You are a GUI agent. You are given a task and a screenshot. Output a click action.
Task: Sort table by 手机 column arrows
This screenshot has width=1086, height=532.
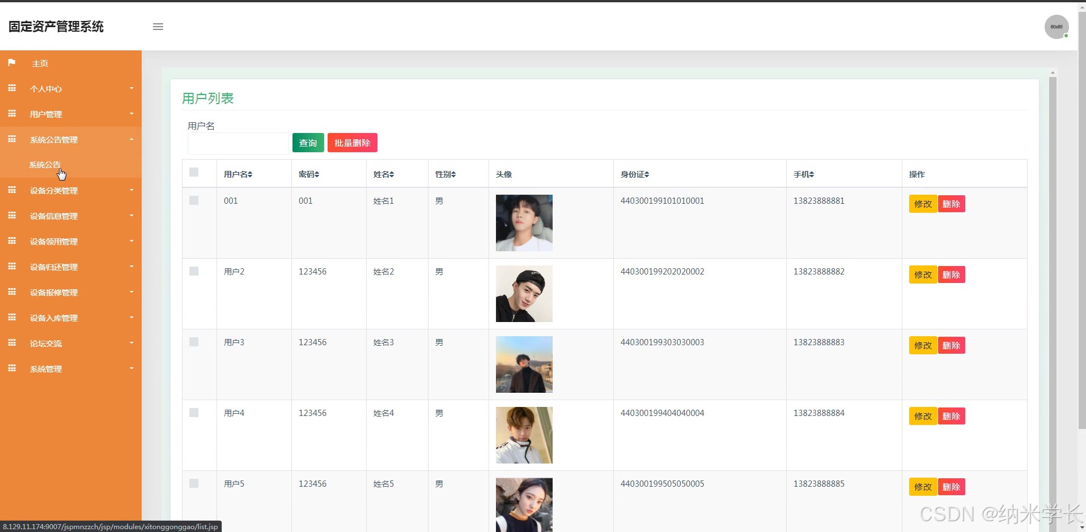[x=812, y=174]
